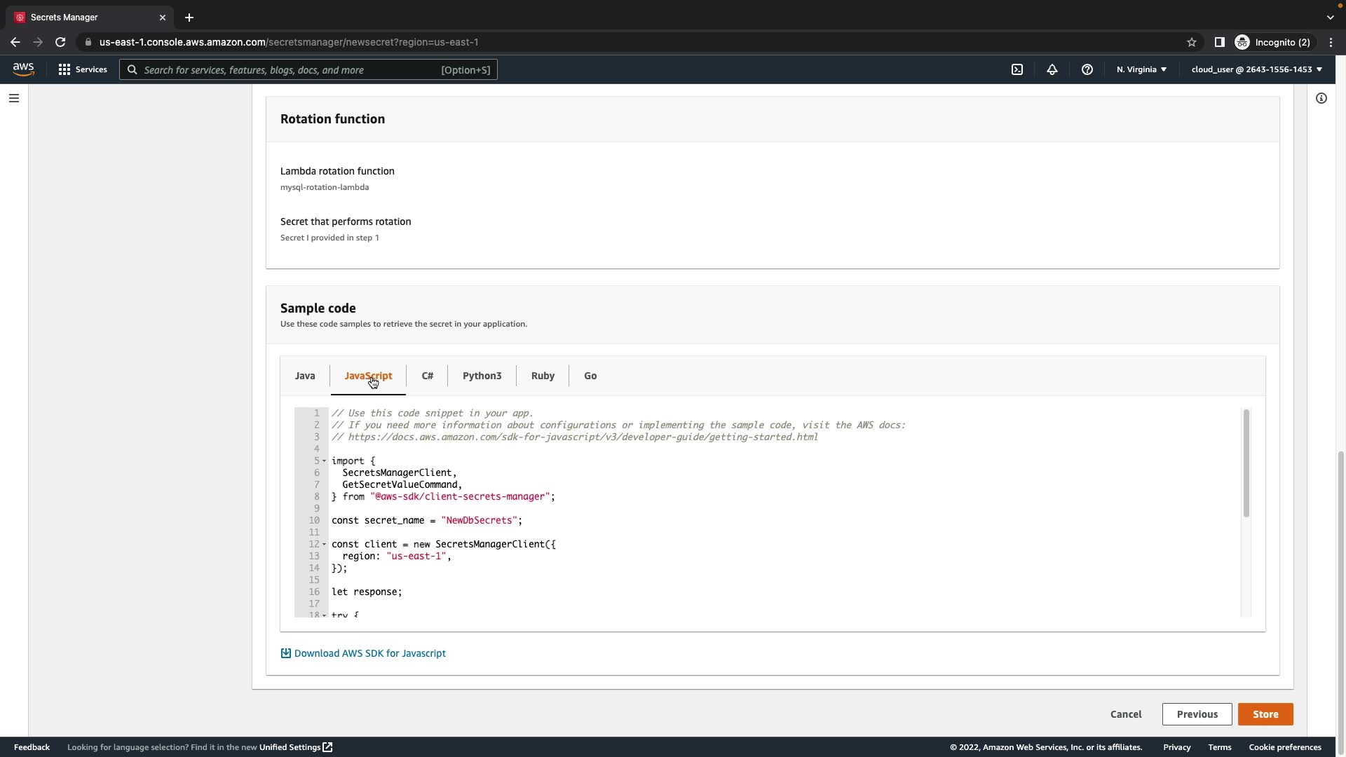Download AWS SDK for Javascript link
The width and height of the screenshot is (1346, 757).
click(369, 653)
